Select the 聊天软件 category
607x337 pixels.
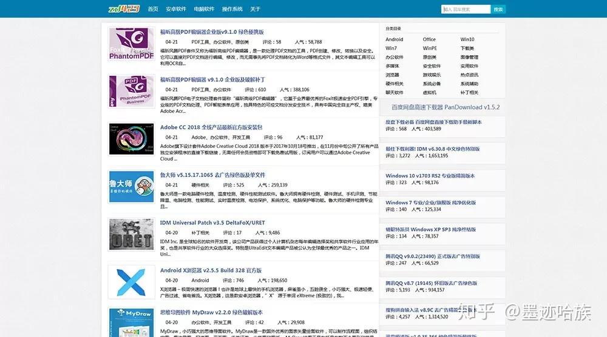click(394, 93)
